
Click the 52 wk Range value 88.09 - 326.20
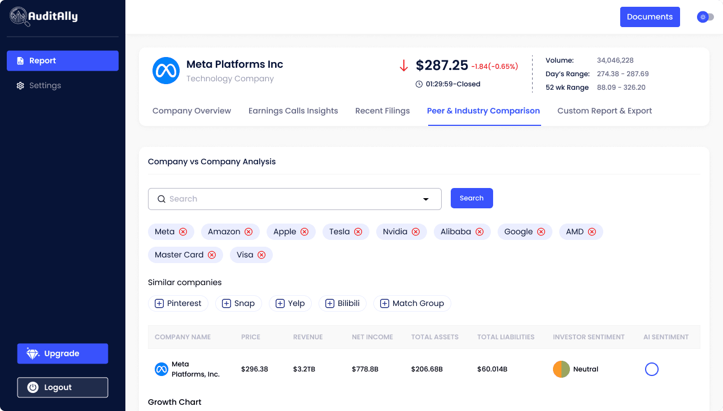(x=621, y=88)
